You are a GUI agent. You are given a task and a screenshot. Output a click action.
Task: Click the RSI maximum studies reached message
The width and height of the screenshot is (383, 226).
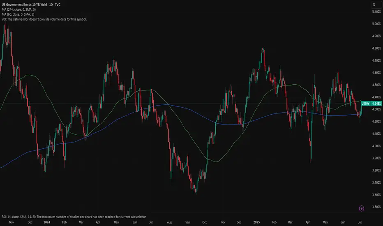pos(74,217)
